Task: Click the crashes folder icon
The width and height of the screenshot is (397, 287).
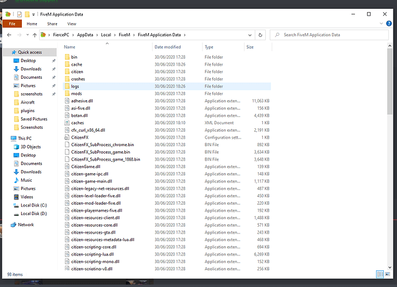Action: point(67,79)
